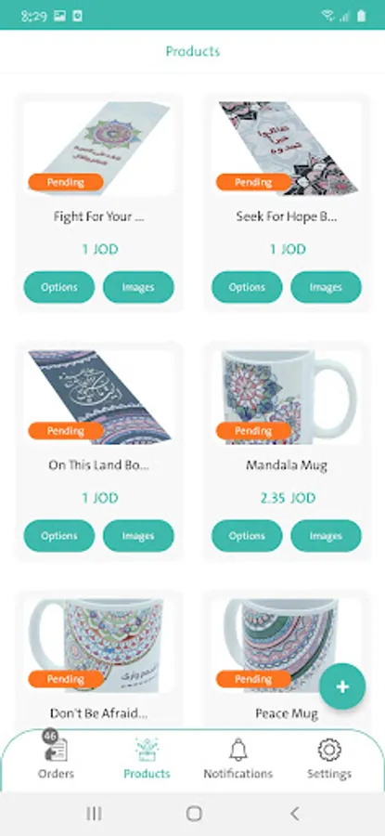Open Images for On This Land bookmark
Screen dimensions: 385x836
coord(138,536)
